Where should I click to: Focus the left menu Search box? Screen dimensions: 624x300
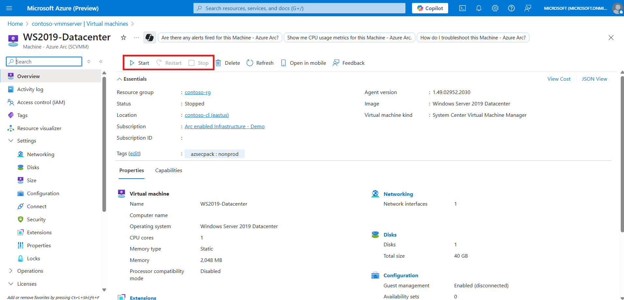(x=44, y=61)
